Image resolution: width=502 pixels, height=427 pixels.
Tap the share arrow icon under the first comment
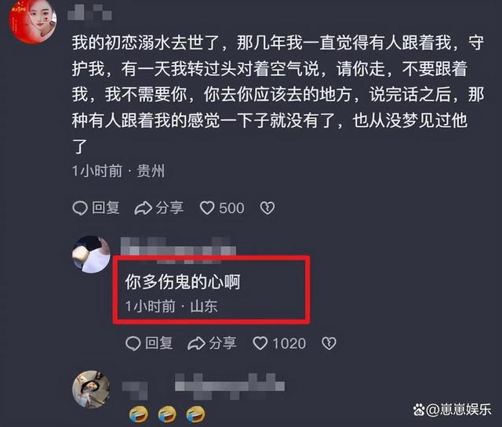coord(143,208)
